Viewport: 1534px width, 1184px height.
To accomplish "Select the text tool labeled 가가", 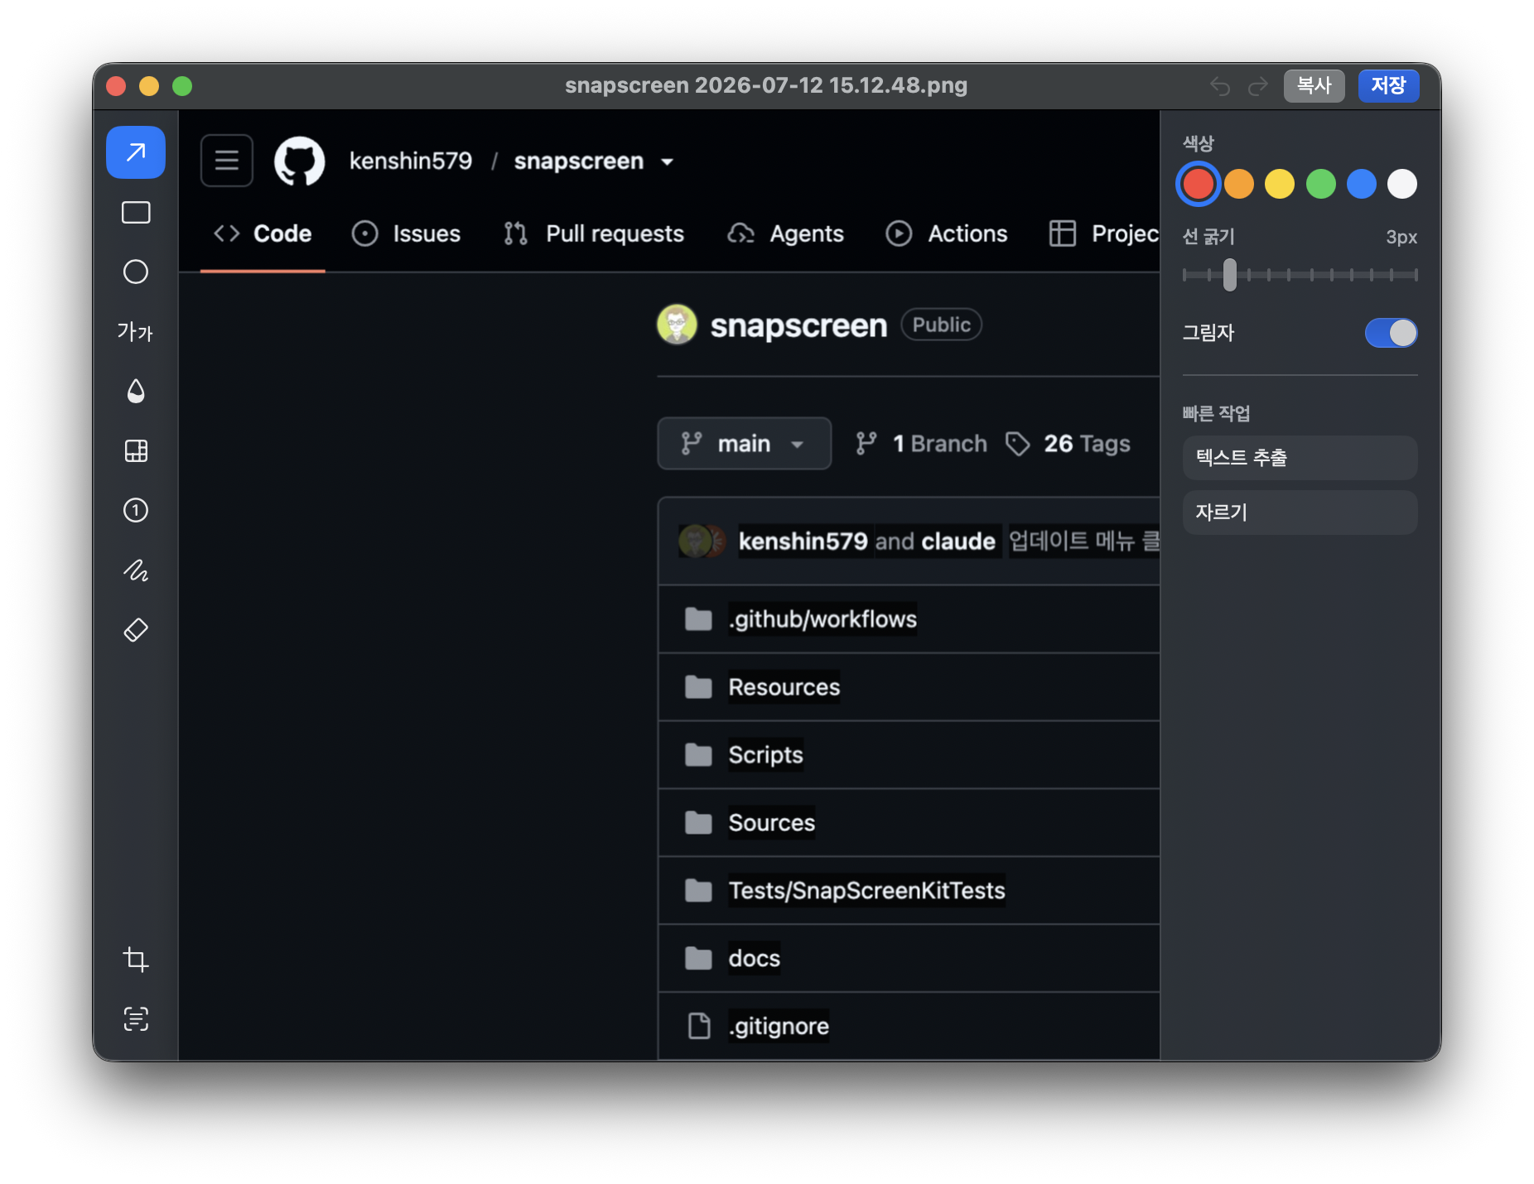I will pyautogui.click(x=136, y=332).
